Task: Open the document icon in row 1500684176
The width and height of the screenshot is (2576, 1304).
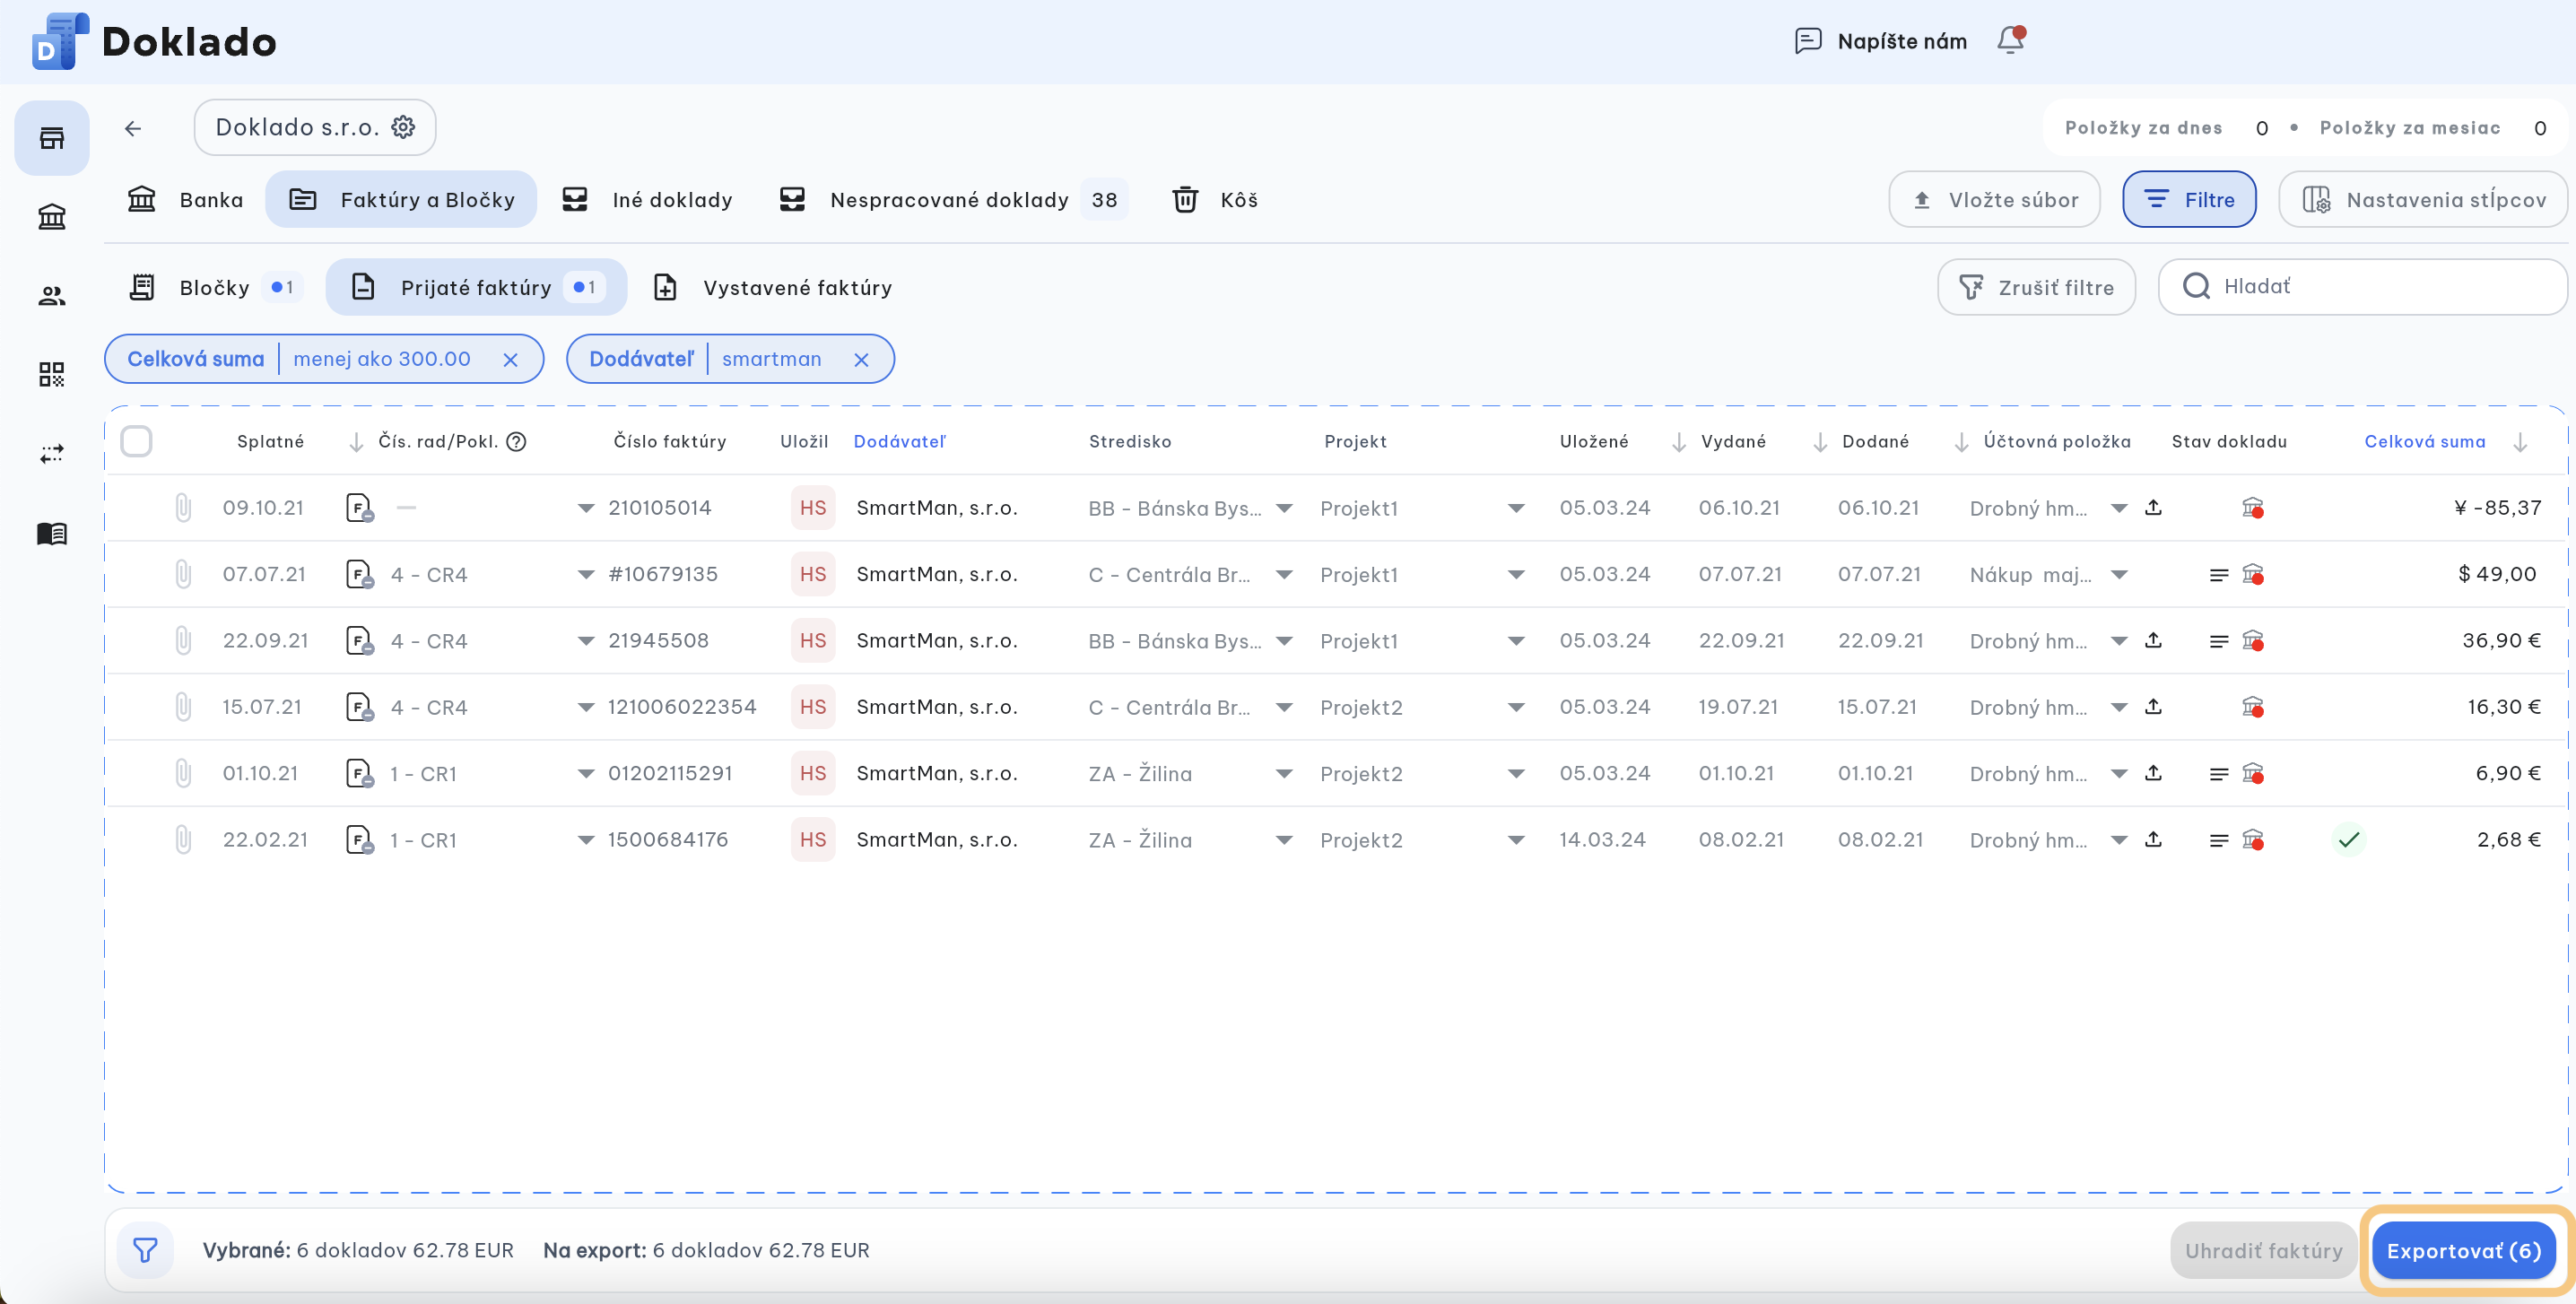Action: (359, 840)
